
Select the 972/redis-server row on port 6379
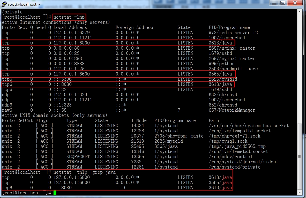pos(130,33)
